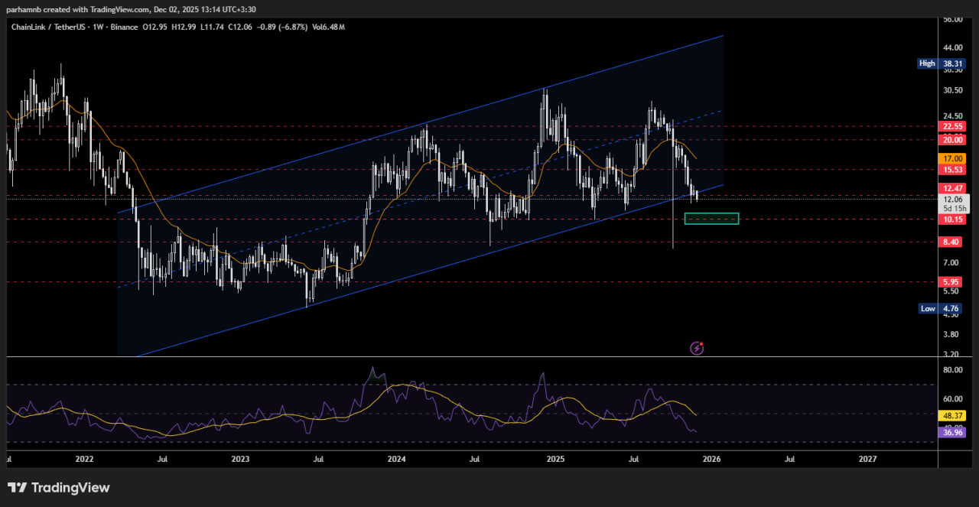The width and height of the screenshot is (979, 507).
Task: Click the Vol 6.48M volume readout
Action: (328, 28)
